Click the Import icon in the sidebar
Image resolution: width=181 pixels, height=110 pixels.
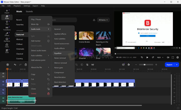click(x=7, y=11)
